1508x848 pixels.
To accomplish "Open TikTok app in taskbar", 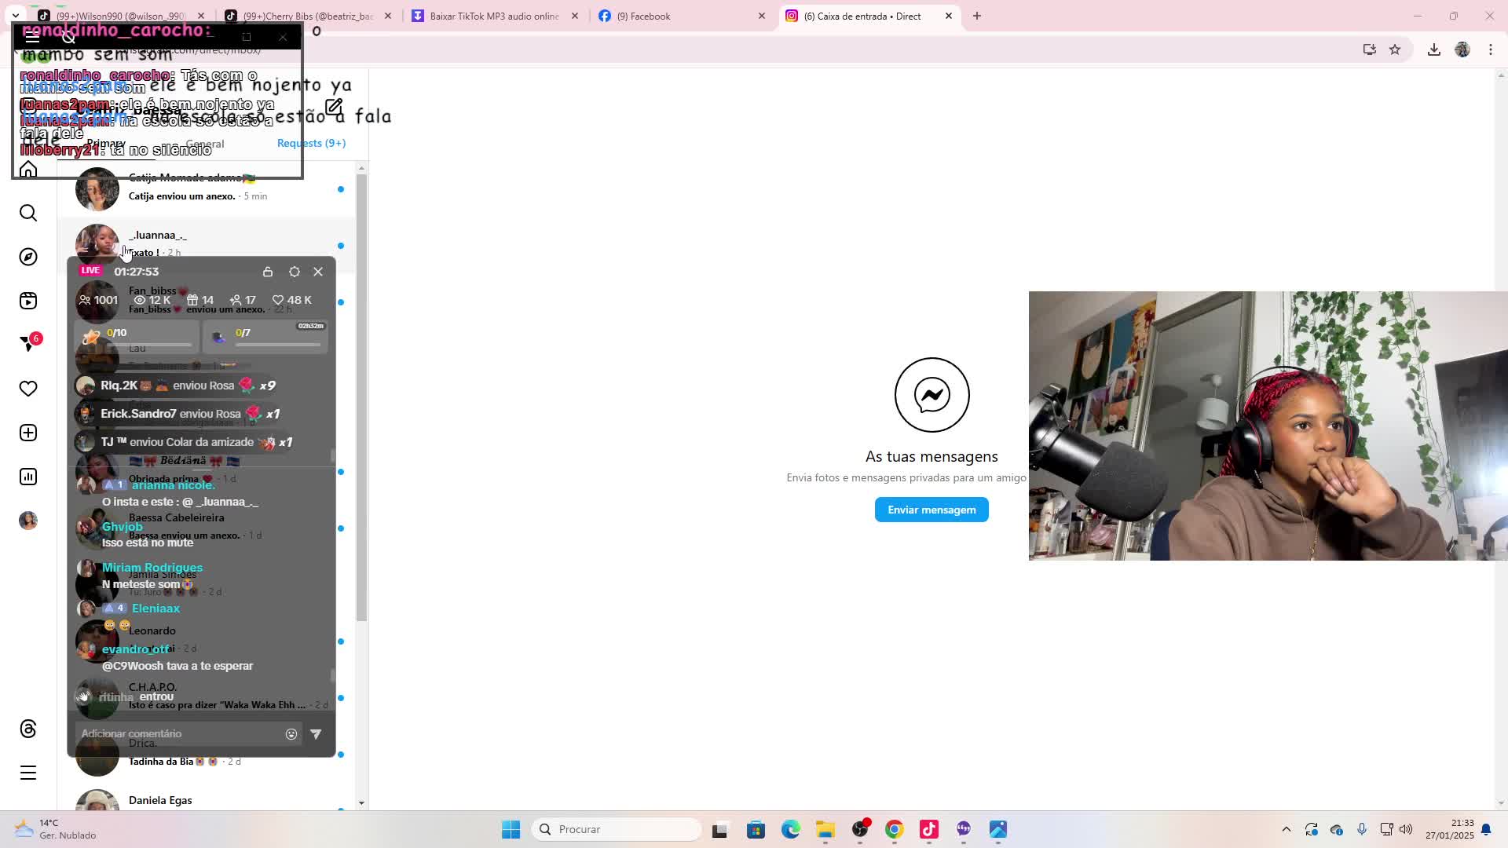I will coord(929,829).
